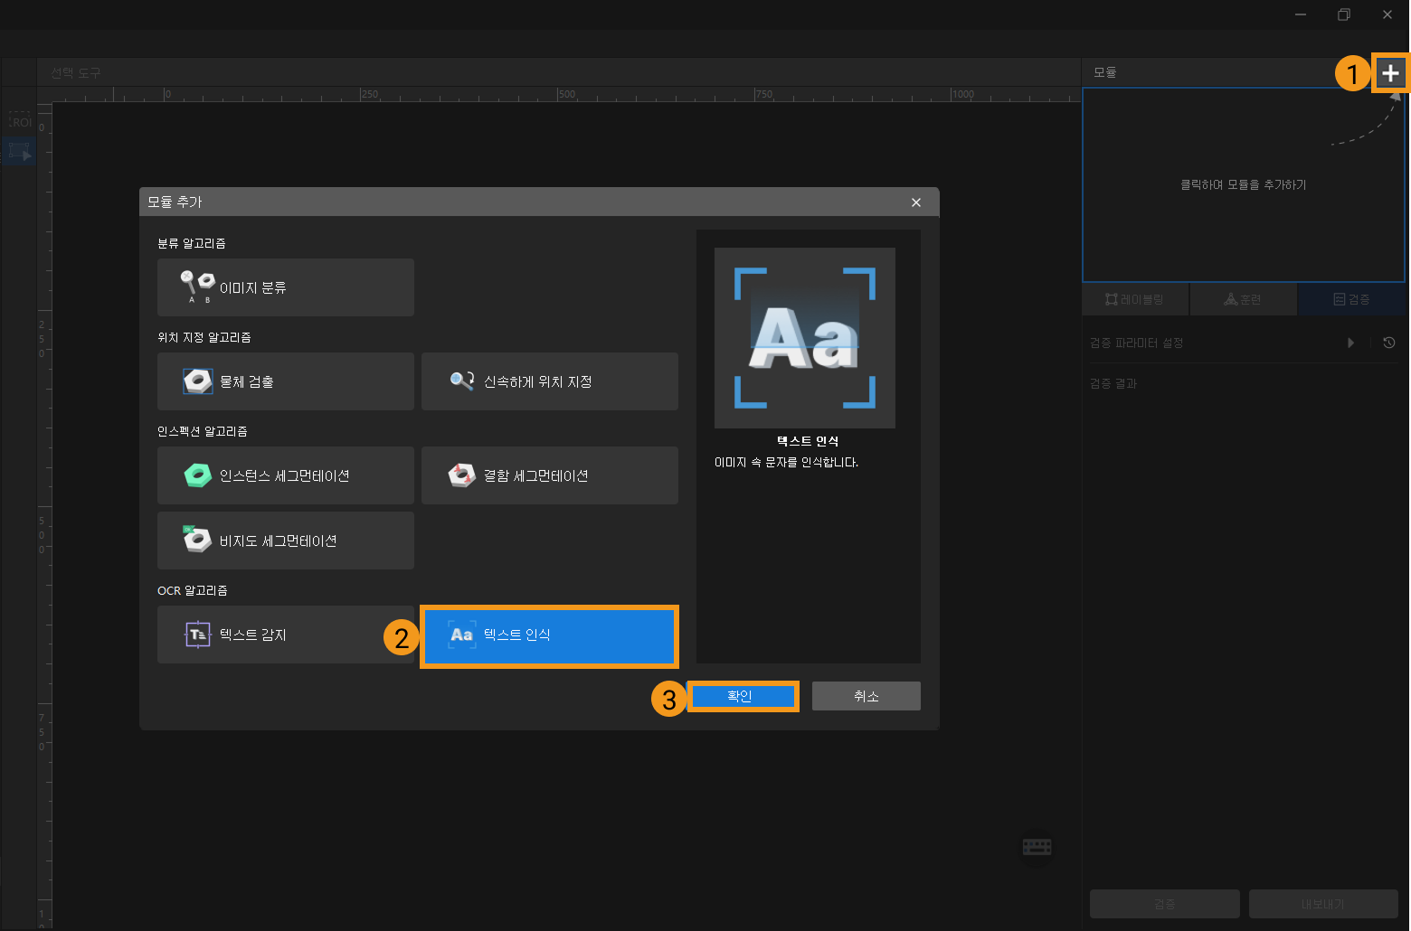
Task: Pick the 텍스트 감지 OCR module
Action: pos(285,635)
